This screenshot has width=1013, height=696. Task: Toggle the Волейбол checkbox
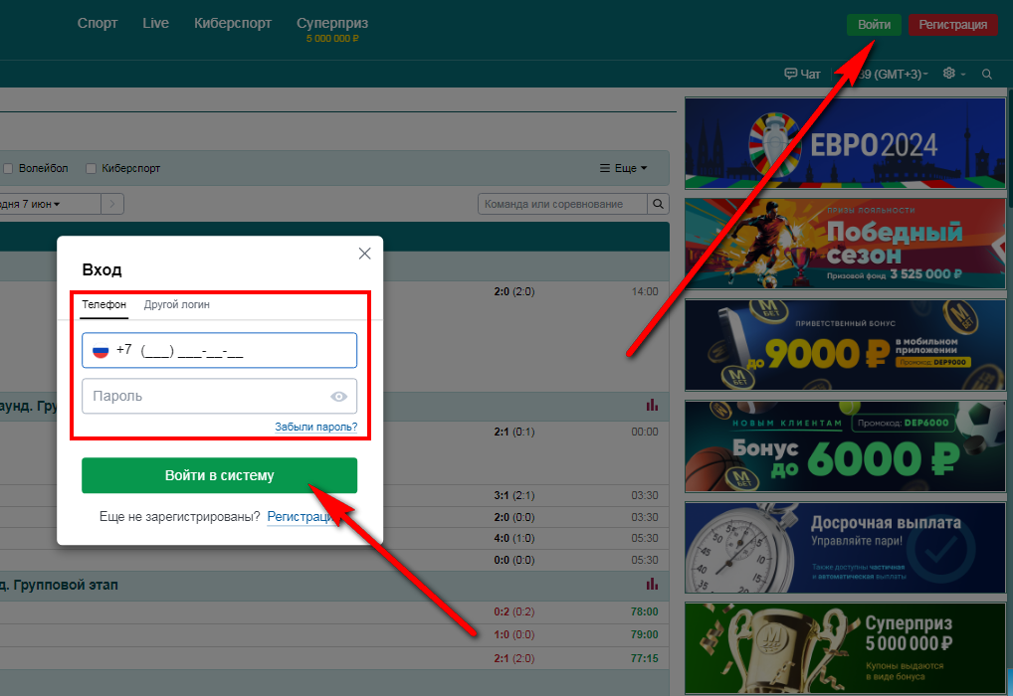pos(8,168)
